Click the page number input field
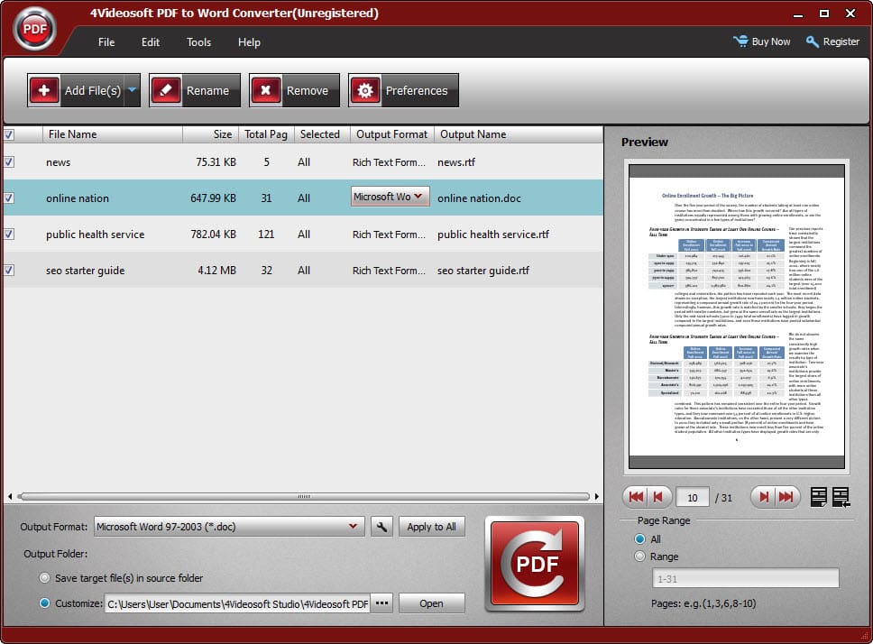This screenshot has width=873, height=644. [x=691, y=496]
